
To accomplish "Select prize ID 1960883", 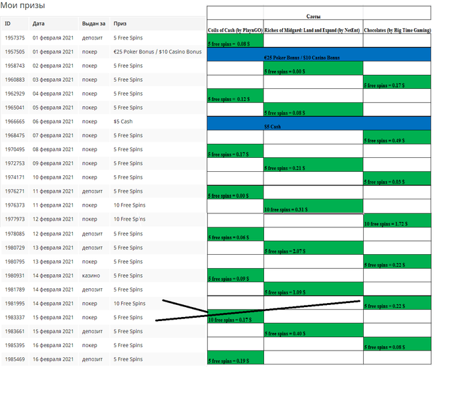I will 15,80.
